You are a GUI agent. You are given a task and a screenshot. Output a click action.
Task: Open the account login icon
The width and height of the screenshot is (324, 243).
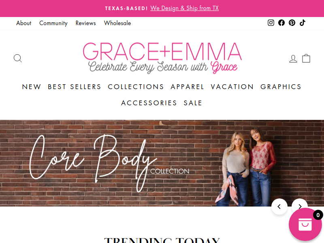293,59
